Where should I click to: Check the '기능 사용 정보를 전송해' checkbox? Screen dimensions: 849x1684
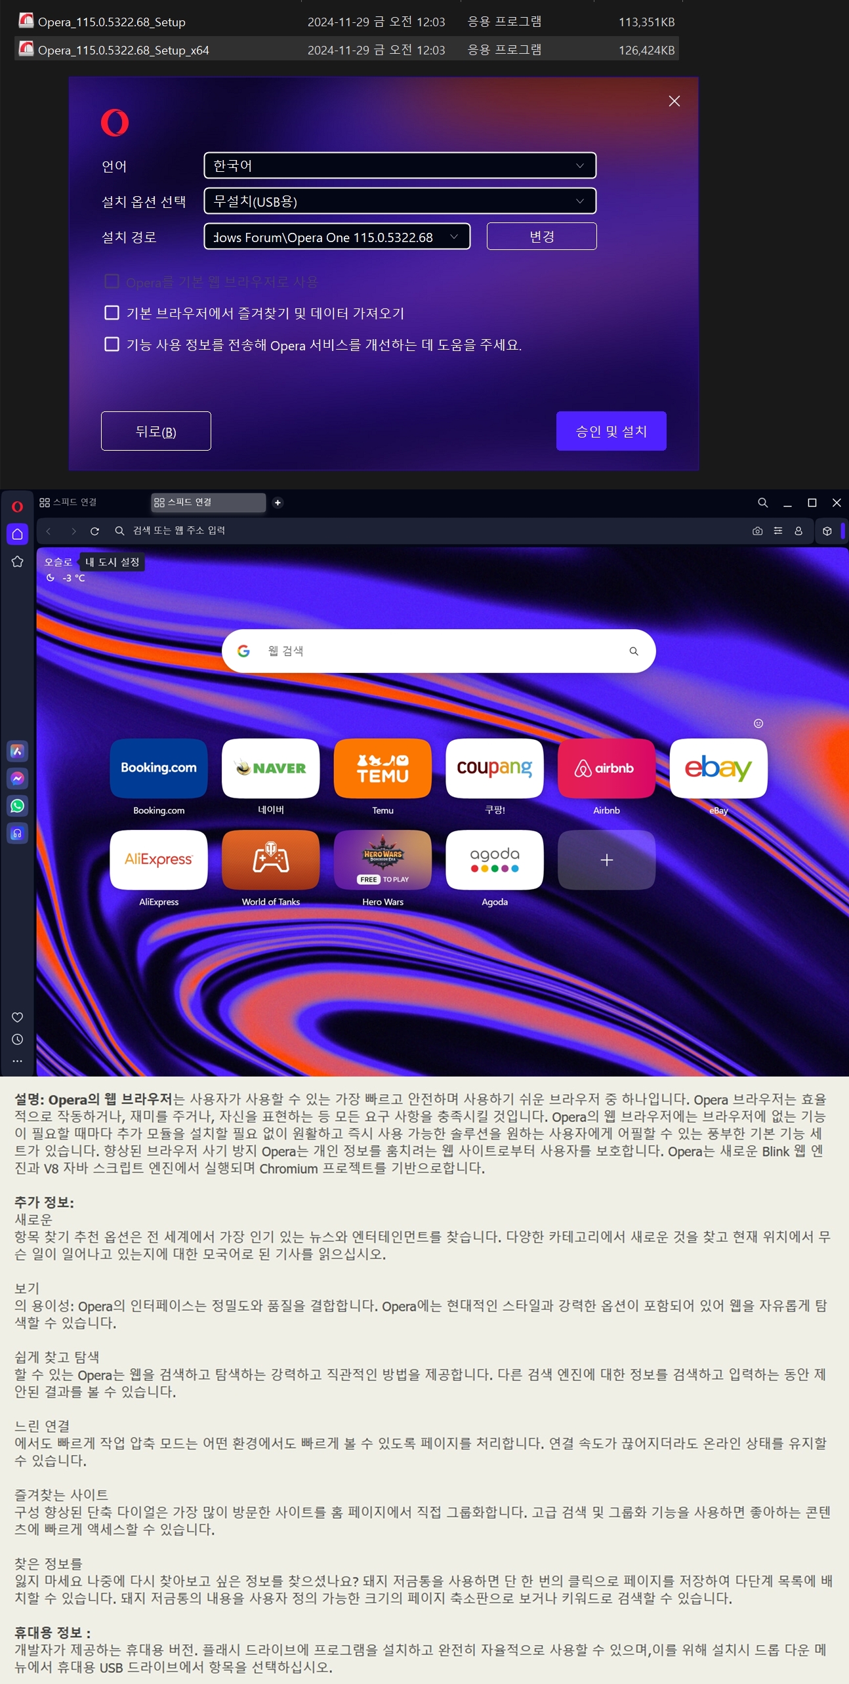pos(112,344)
